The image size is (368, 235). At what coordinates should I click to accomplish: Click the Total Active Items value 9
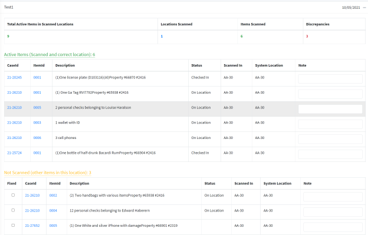[8, 37]
